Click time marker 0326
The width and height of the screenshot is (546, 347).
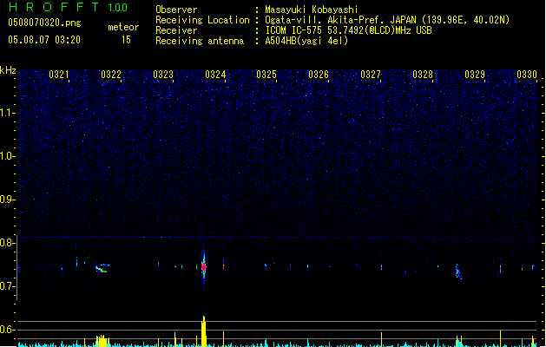pyautogui.click(x=319, y=74)
